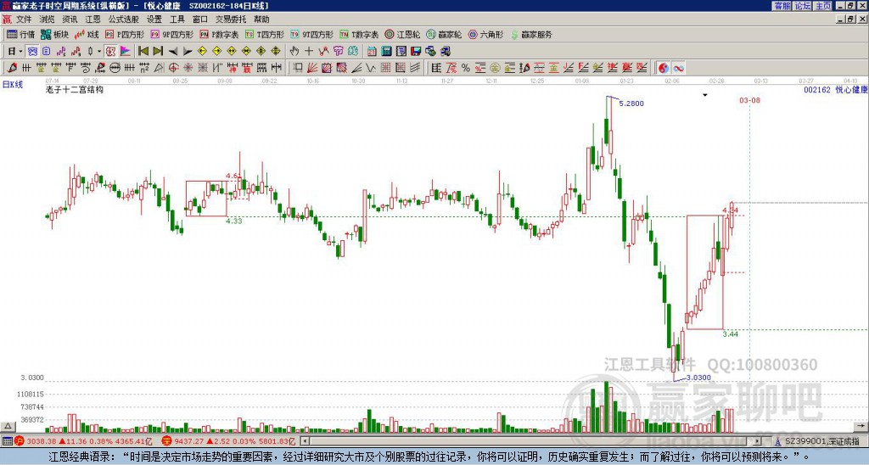Jump to first bar with skip-start arrow

pos(143,51)
